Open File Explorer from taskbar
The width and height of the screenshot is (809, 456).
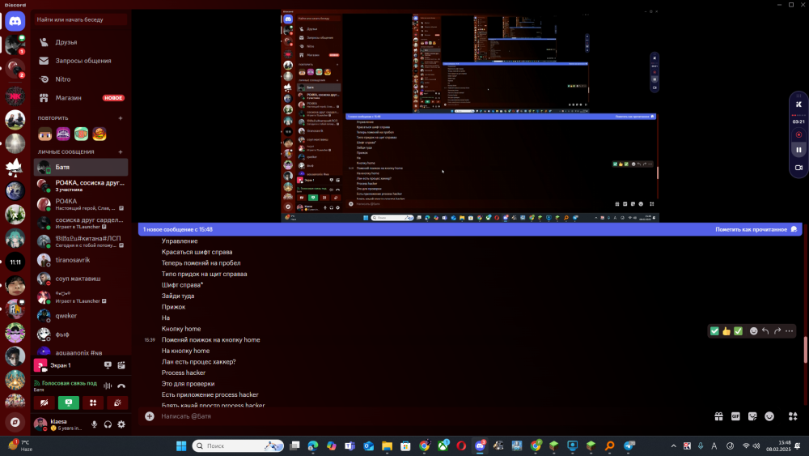click(x=387, y=445)
